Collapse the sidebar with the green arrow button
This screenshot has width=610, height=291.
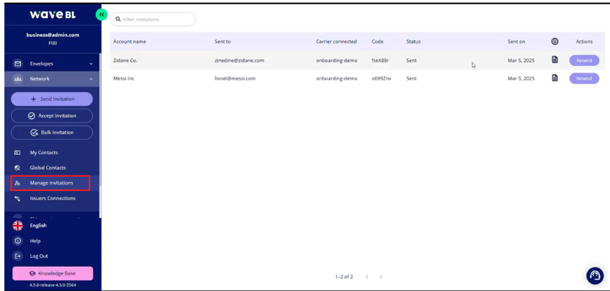pyautogui.click(x=101, y=15)
